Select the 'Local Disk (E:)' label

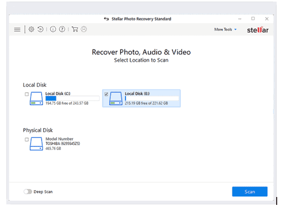point(137,94)
